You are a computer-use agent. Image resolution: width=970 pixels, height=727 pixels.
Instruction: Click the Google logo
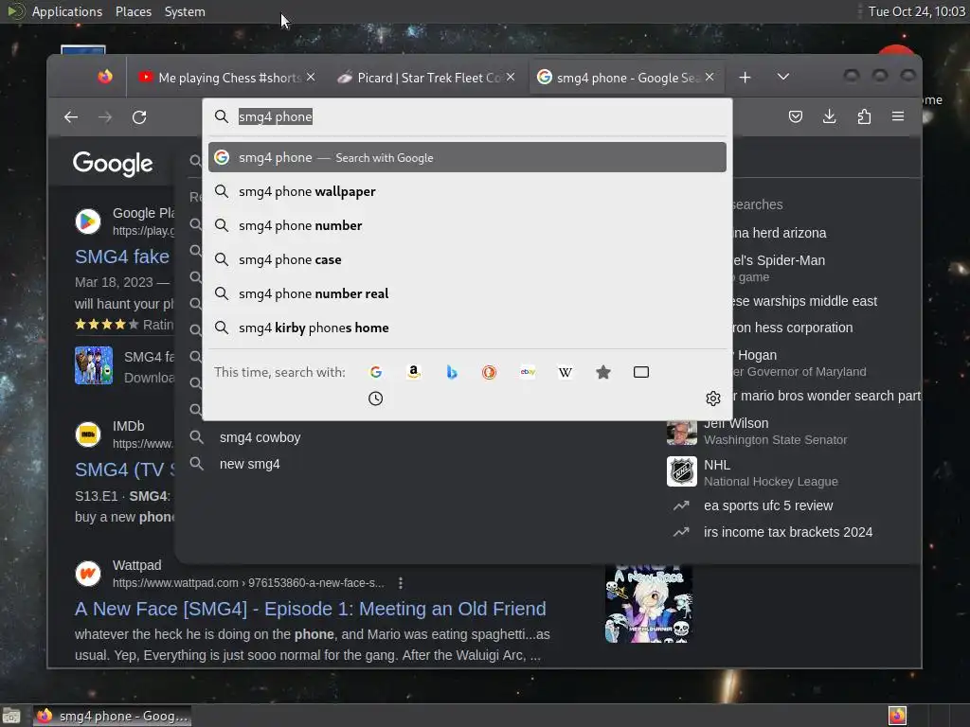113,163
